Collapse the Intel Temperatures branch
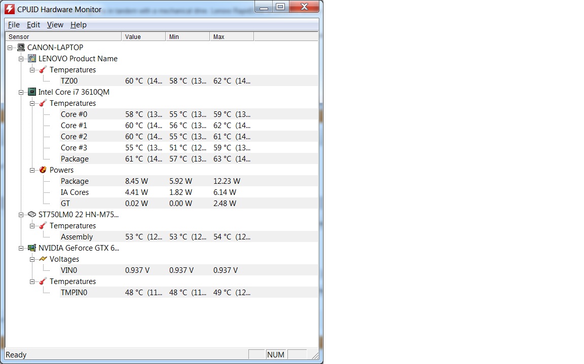 (x=32, y=103)
